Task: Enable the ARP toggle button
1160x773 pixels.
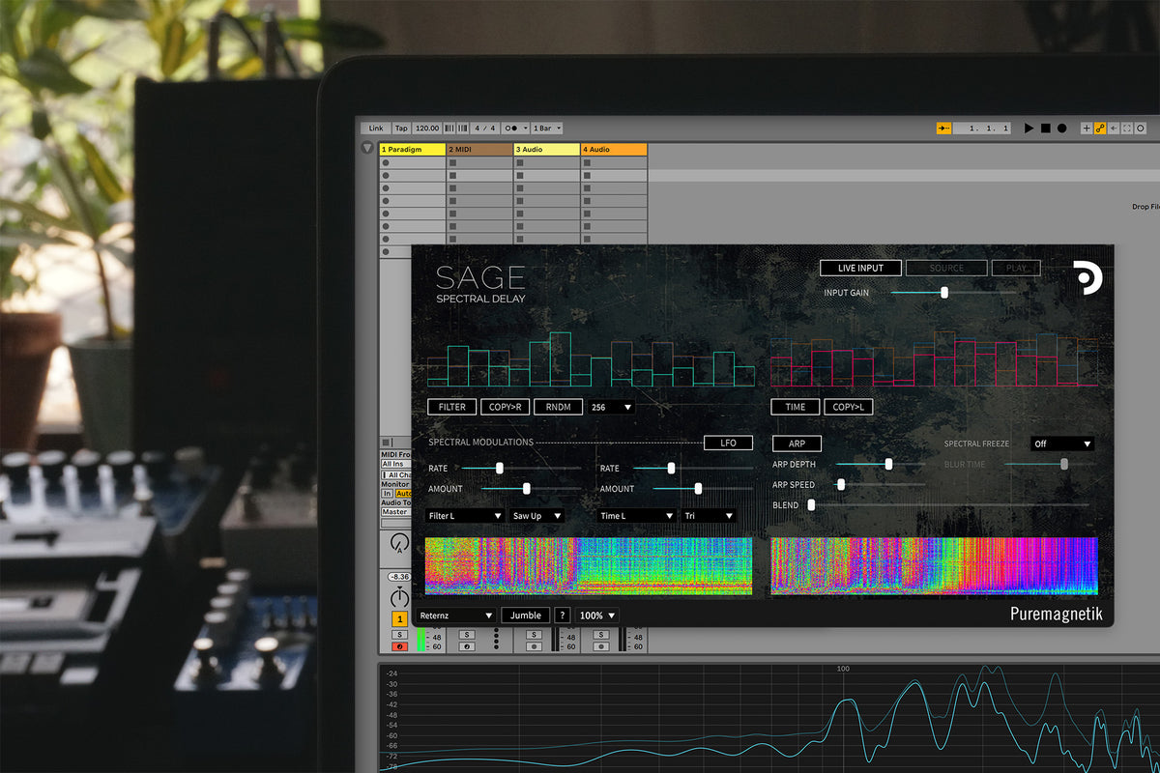Action: 797,444
